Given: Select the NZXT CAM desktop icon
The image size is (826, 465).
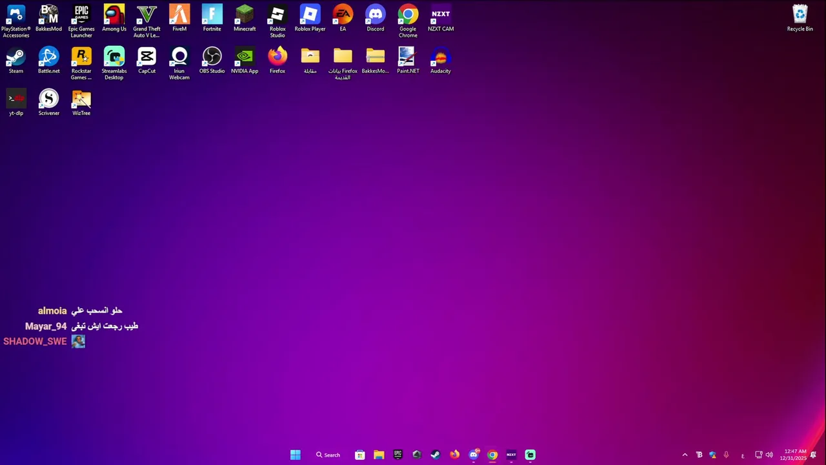Looking at the screenshot, I should 441,18.
